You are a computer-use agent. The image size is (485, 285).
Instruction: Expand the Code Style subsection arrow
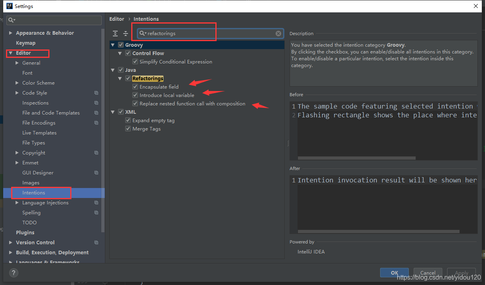17,93
